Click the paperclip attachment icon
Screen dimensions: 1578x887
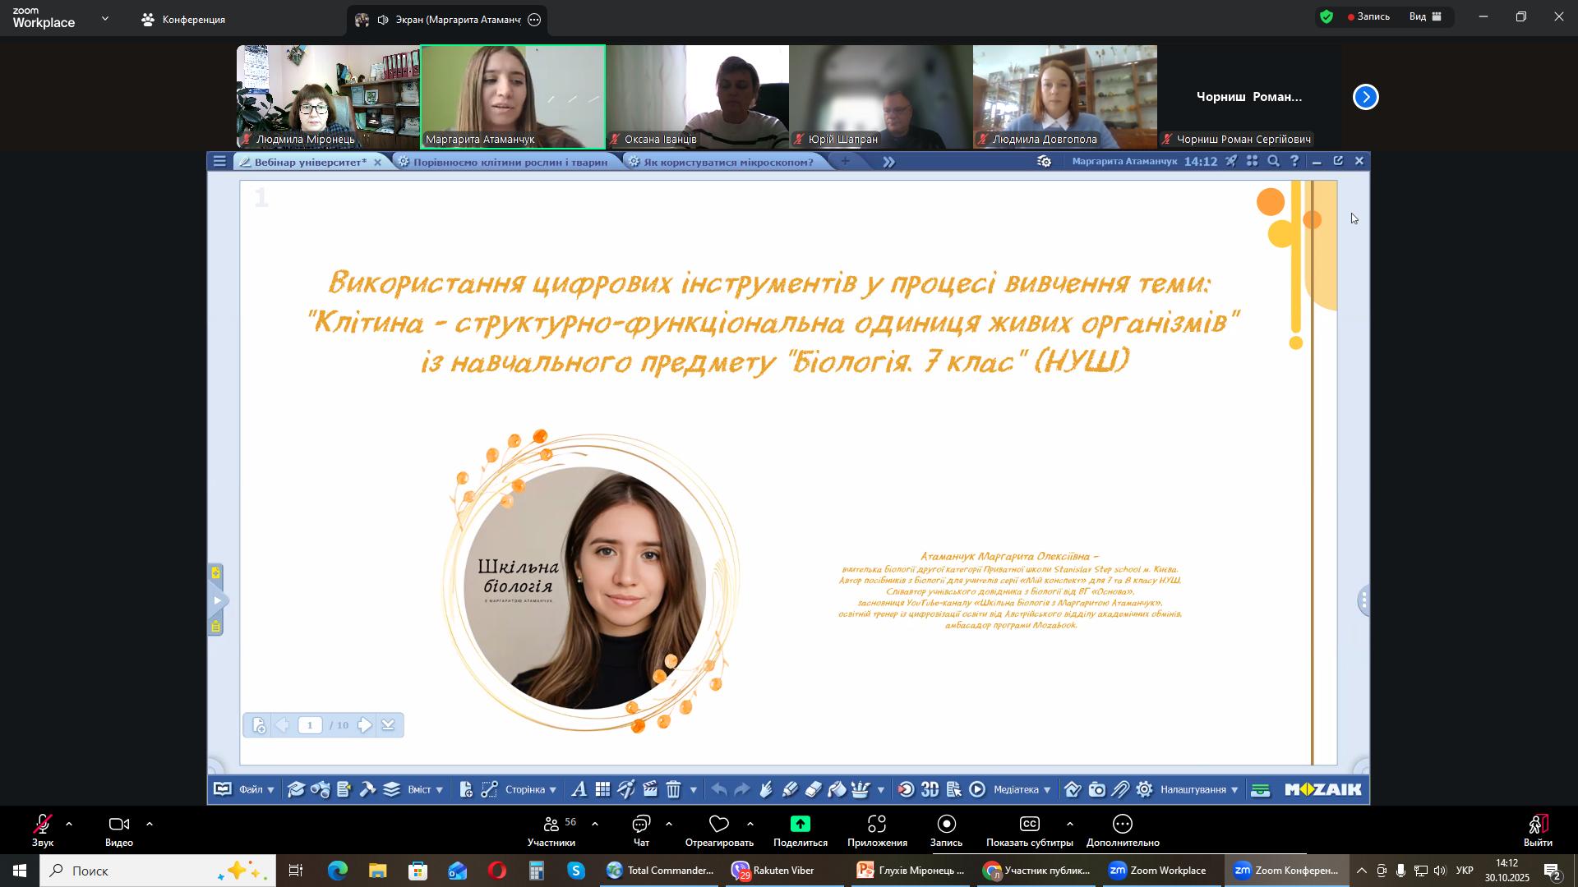[x=1120, y=790]
